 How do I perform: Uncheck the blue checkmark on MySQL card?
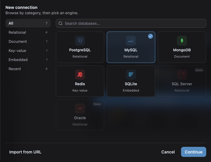pos(151,36)
